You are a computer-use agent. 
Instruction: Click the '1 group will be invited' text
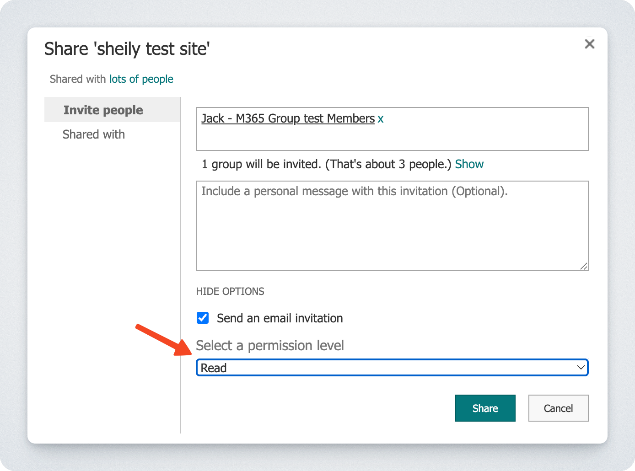click(327, 164)
